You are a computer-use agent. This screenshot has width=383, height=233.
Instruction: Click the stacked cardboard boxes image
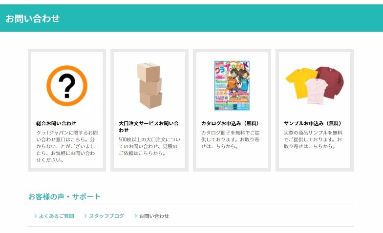tap(149, 86)
